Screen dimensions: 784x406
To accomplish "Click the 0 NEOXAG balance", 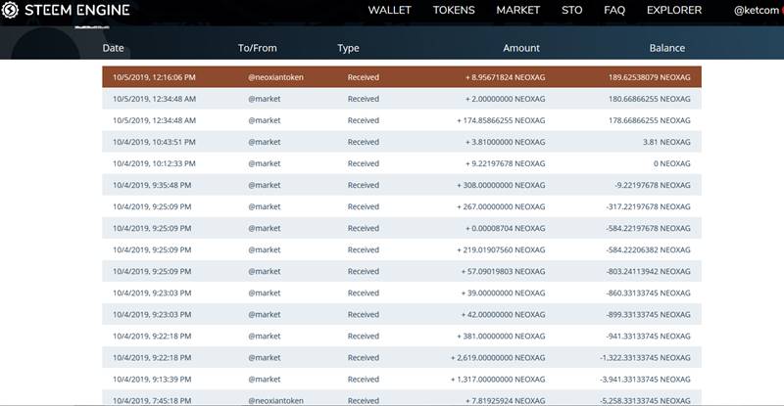I will tap(671, 163).
